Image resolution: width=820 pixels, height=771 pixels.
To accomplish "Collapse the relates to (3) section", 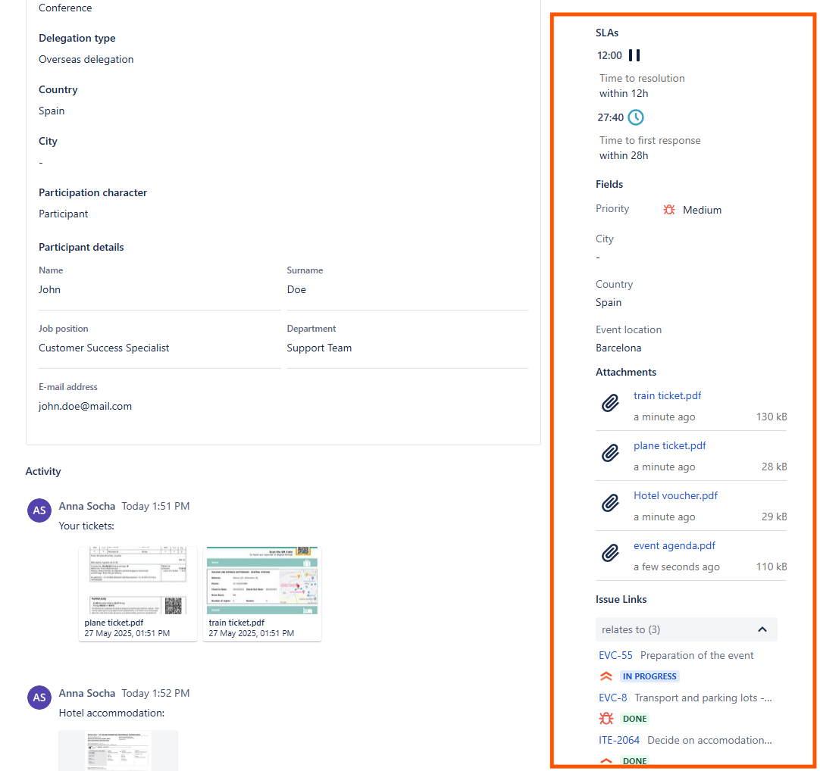I will tap(762, 629).
